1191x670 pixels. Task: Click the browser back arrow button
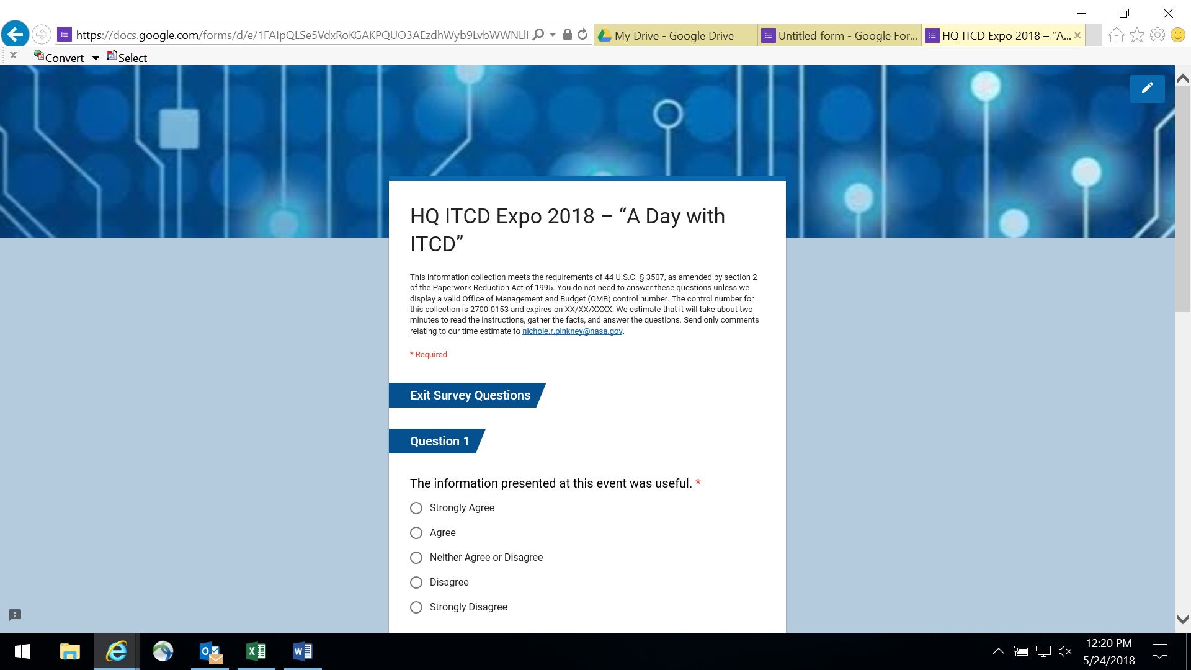coord(16,34)
